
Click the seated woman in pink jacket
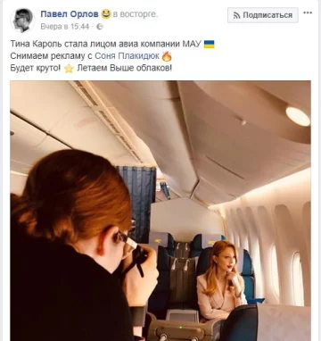(220, 280)
